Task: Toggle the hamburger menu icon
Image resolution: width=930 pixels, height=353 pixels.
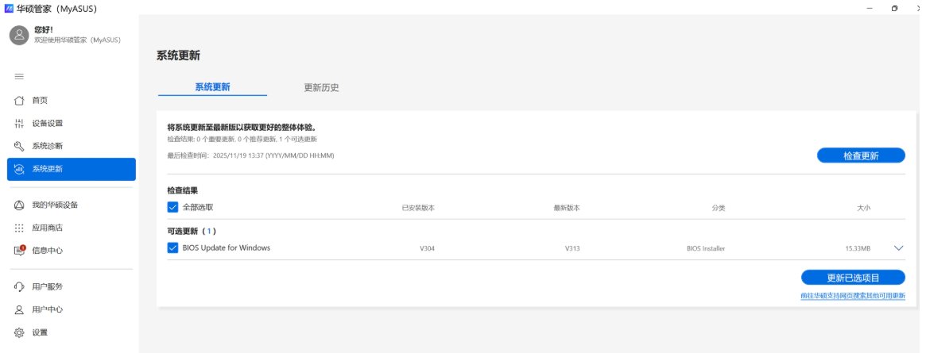Action: 19,76
